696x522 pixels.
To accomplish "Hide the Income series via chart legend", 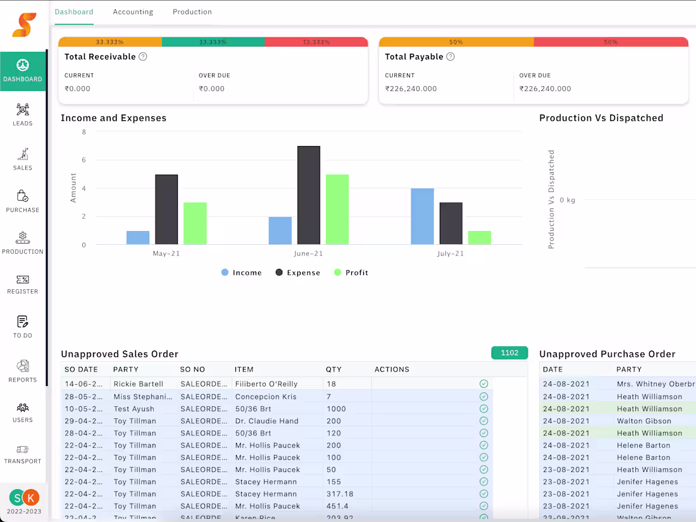I will pyautogui.click(x=241, y=272).
